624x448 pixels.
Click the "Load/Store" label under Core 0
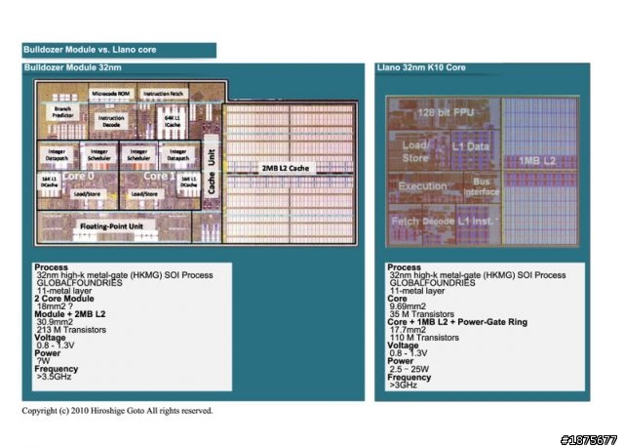point(87,194)
